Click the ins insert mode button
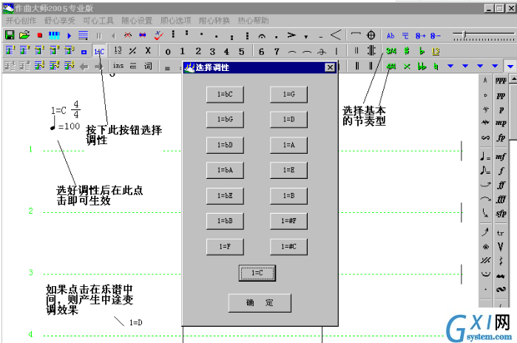 coord(118,66)
